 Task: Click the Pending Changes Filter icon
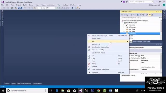pyautogui.click(x=131, y=15)
